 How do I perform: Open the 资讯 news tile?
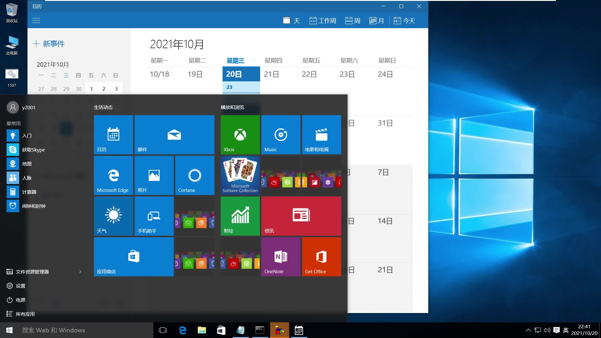point(301,216)
